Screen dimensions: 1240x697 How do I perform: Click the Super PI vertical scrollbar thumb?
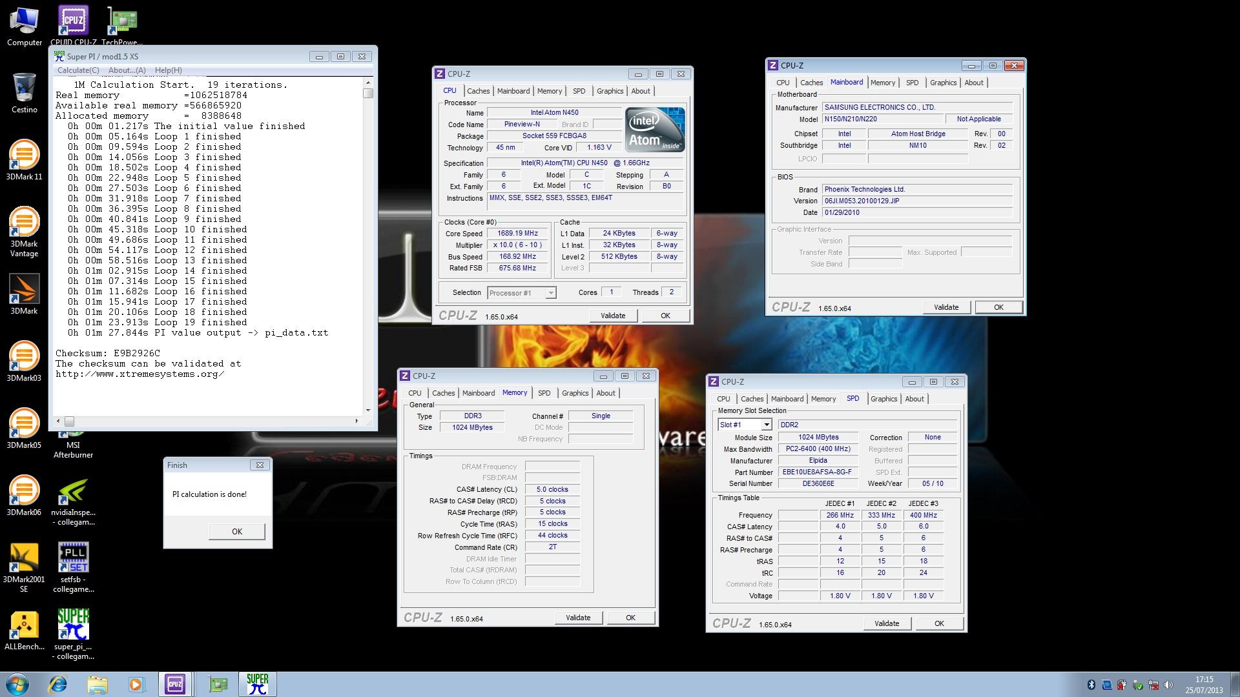(x=368, y=93)
